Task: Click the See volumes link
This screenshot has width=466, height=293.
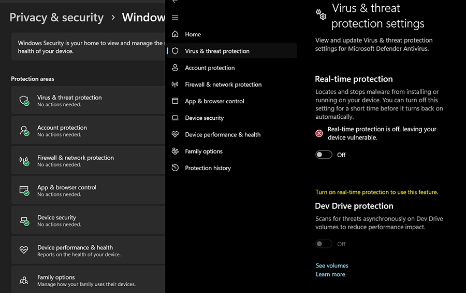Action: pos(332,266)
